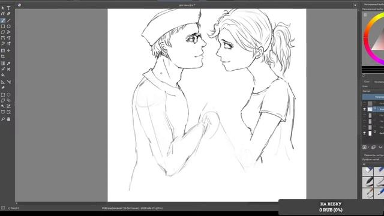Click the move-layer-down chevron button
The image size is (384, 216).
click(x=380, y=147)
